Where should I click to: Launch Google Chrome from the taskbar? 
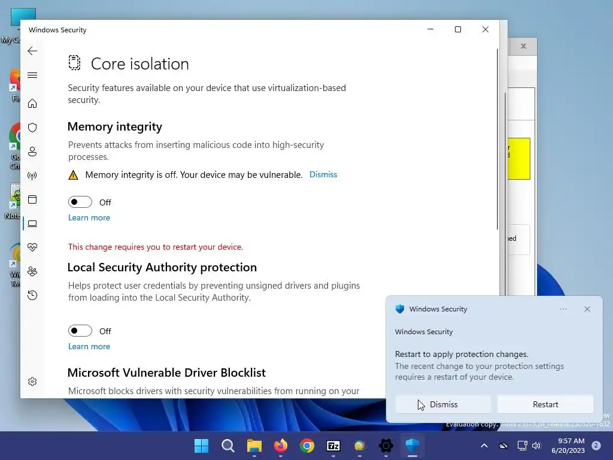click(x=307, y=446)
